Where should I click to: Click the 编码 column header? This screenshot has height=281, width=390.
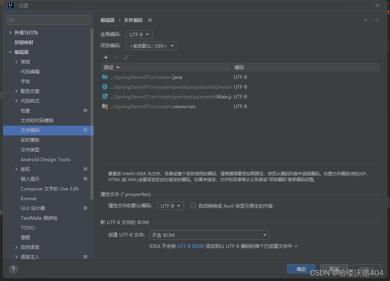click(x=306, y=67)
